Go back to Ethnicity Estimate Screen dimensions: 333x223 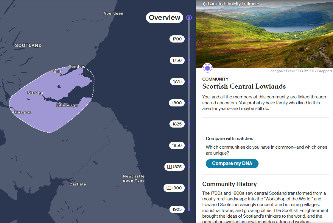pyautogui.click(x=231, y=4)
